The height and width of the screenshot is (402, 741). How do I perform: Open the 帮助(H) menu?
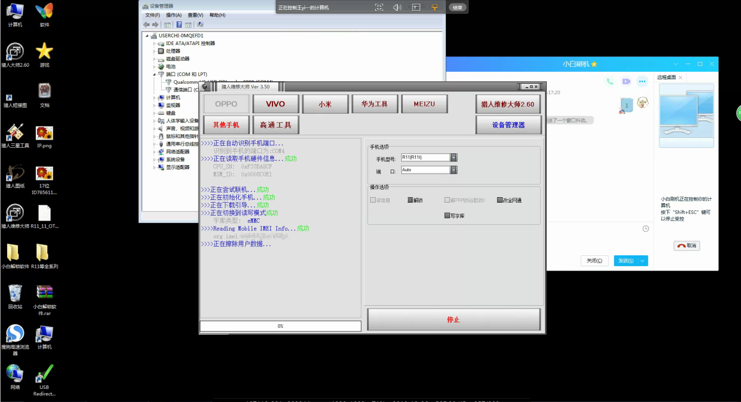[x=217, y=15]
